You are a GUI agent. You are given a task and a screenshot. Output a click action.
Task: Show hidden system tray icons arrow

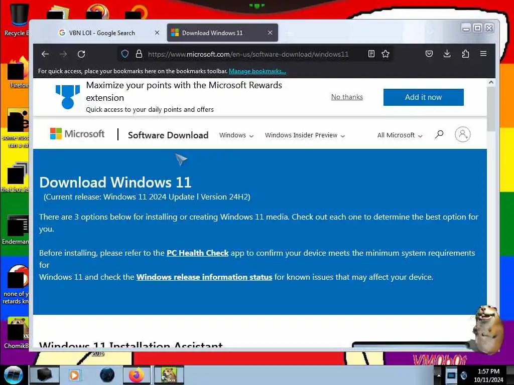coord(439,375)
